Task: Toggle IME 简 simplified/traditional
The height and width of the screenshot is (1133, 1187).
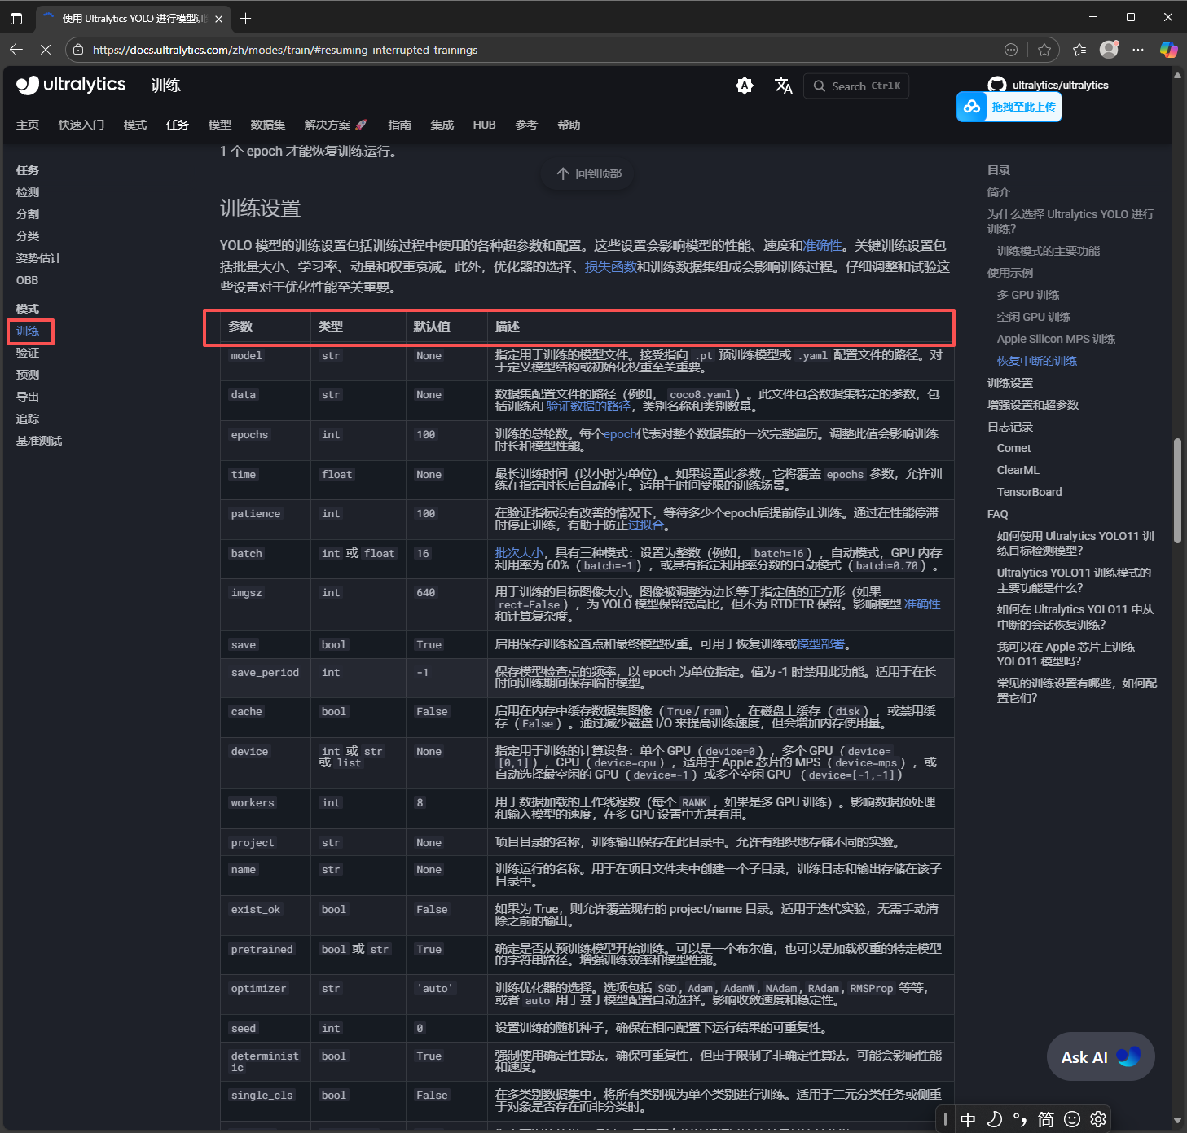Action: (1046, 1120)
